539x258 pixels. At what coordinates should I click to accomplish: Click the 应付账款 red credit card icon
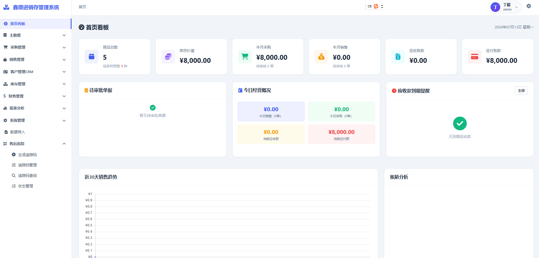point(475,57)
